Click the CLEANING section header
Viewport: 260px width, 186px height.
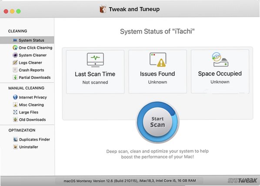17,31
